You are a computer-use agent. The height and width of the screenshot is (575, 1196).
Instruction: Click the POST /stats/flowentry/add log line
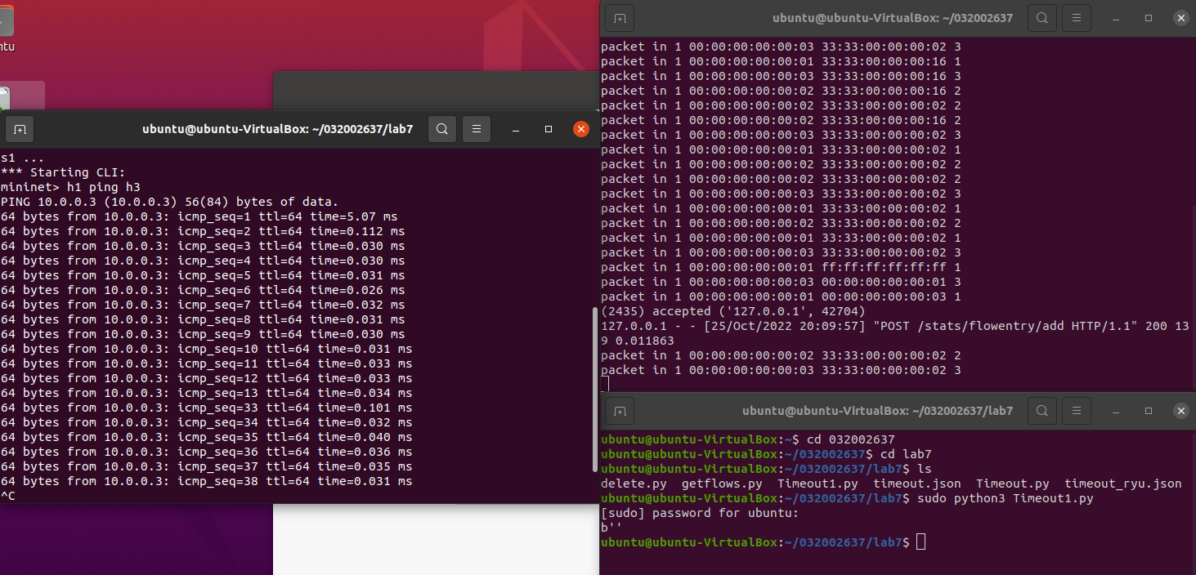tap(895, 333)
